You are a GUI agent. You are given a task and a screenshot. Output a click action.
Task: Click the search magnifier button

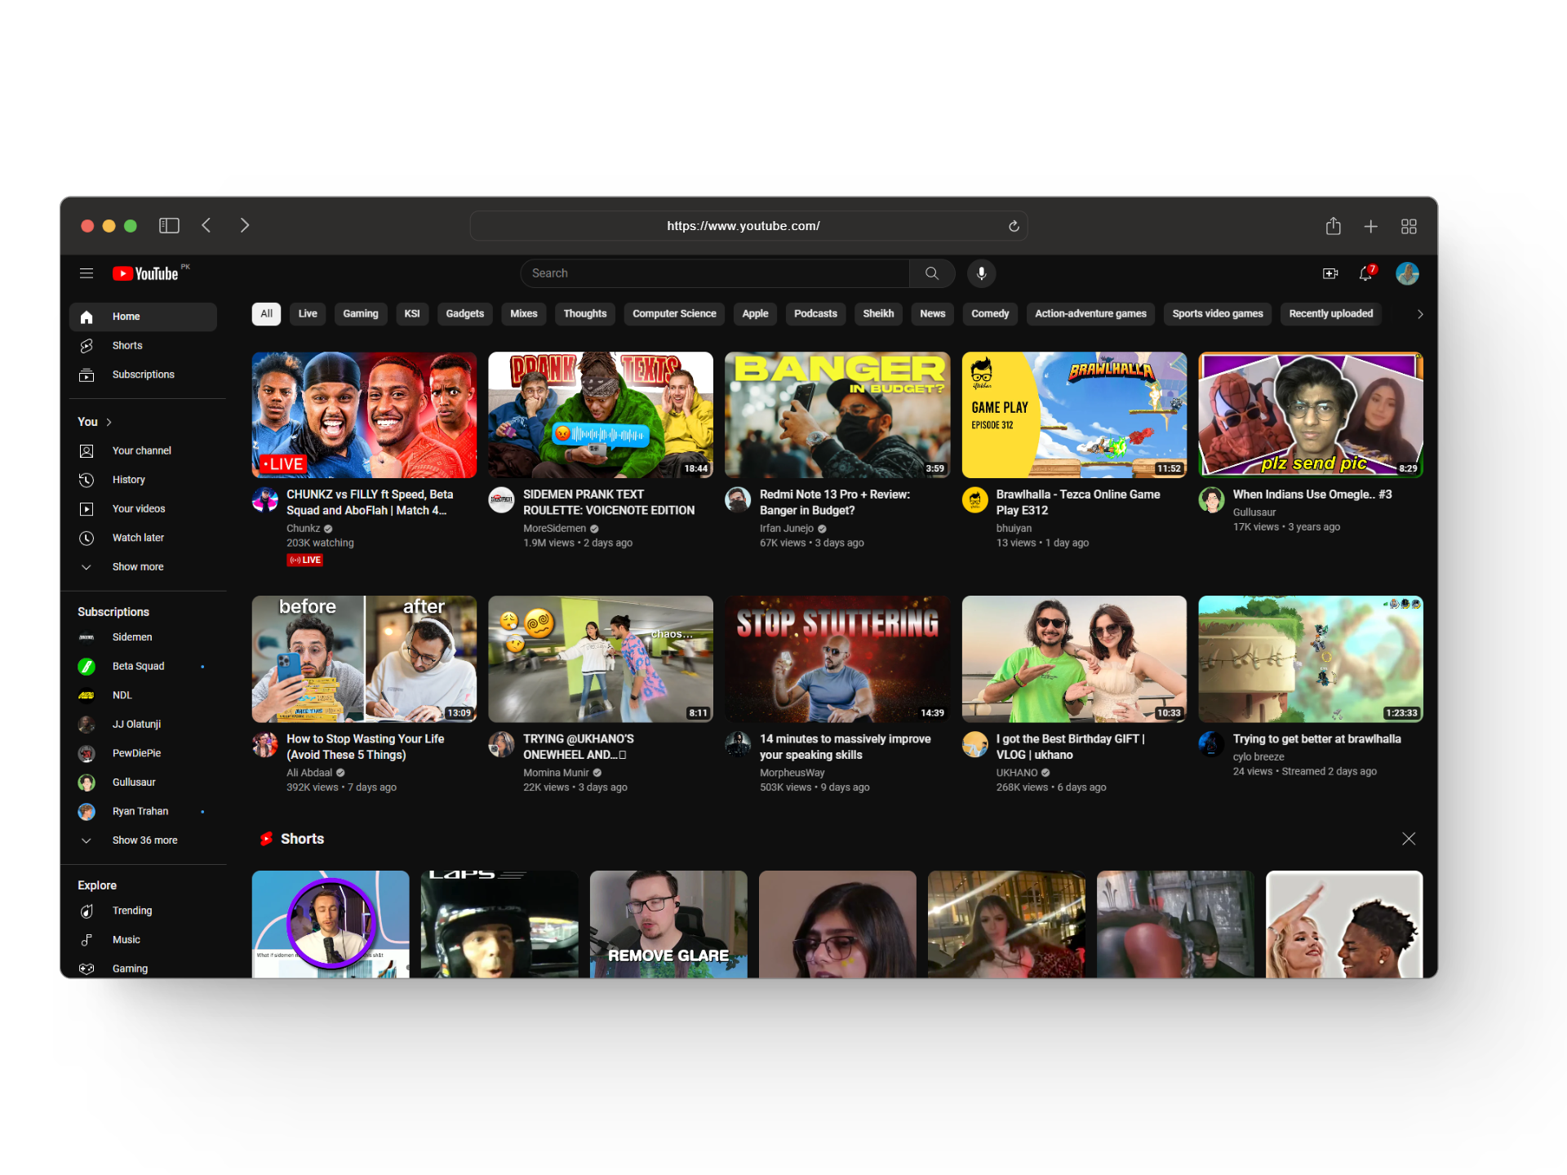tap(931, 273)
